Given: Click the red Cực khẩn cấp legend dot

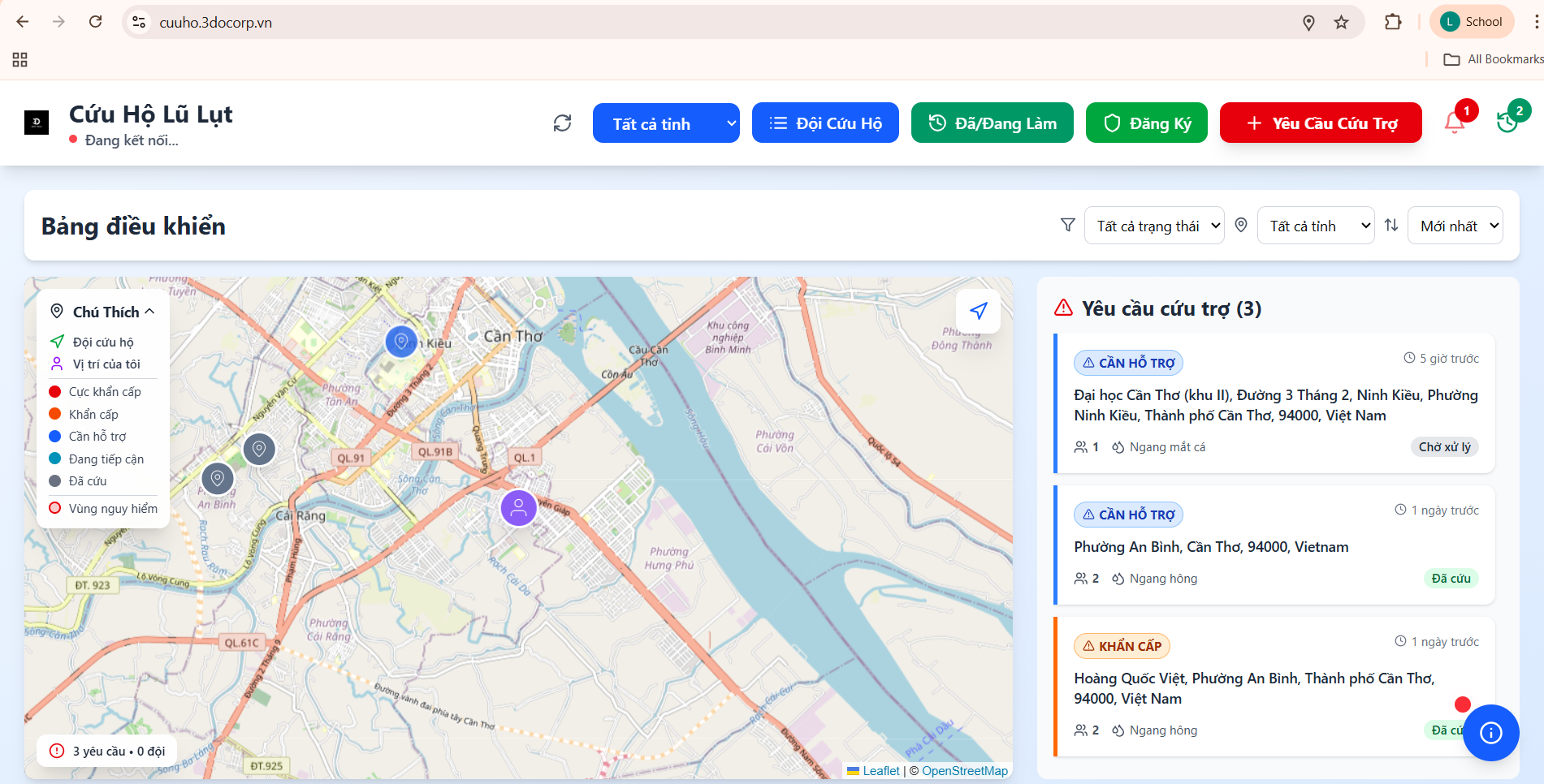Looking at the screenshot, I should tap(55, 391).
